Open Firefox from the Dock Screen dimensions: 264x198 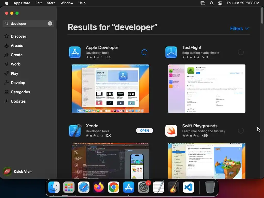[99, 187]
